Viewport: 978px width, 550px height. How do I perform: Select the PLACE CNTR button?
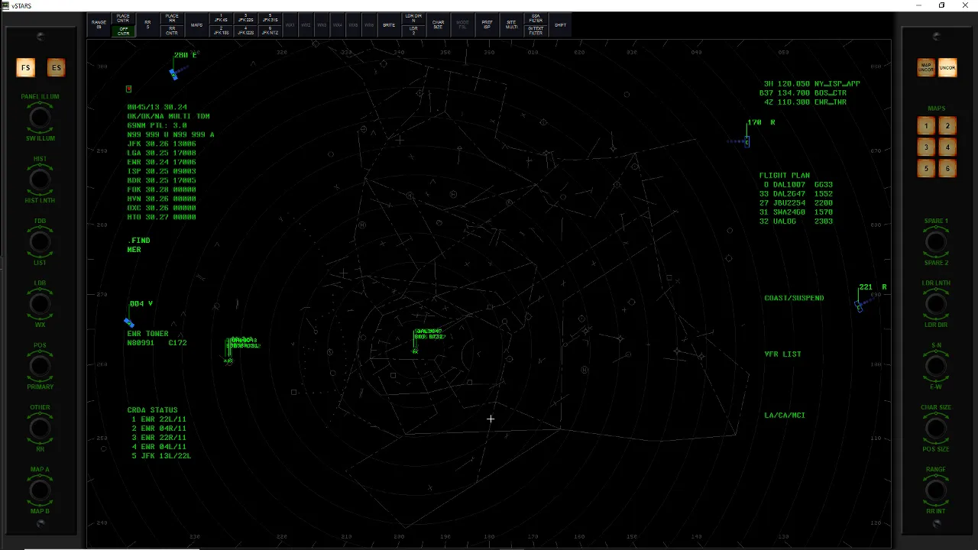click(123, 18)
